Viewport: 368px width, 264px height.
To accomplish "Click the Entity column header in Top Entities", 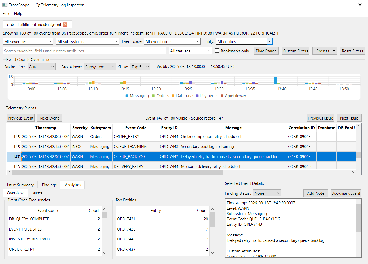I will (x=155, y=210).
